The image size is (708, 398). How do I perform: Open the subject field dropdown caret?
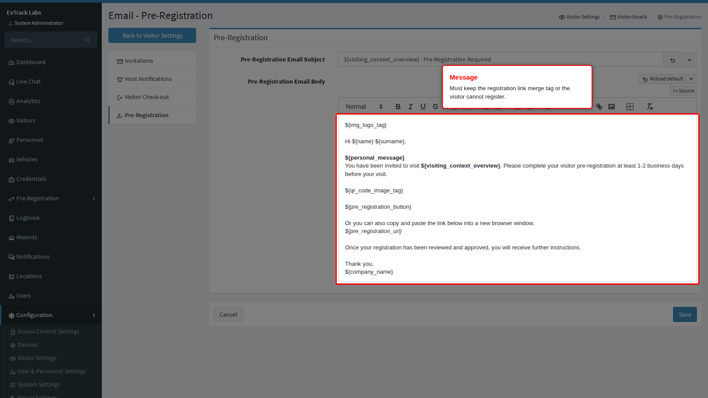coord(689,60)
